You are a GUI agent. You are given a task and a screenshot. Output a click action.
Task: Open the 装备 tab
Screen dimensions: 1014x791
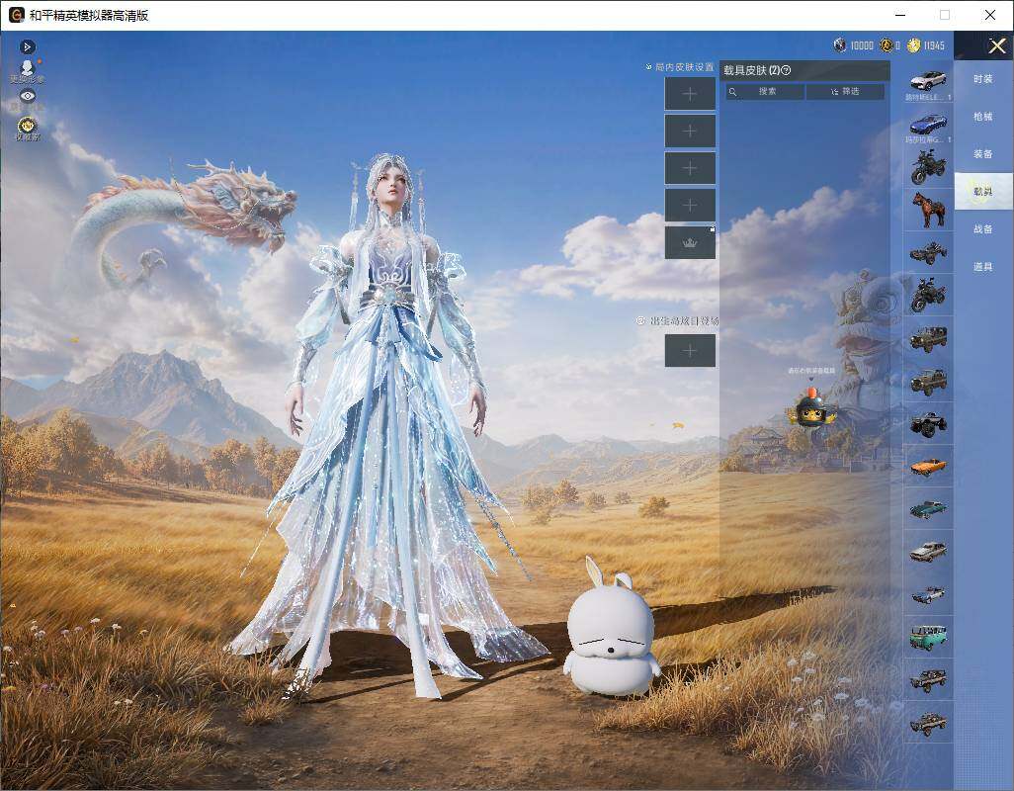[x=983, y=154]
